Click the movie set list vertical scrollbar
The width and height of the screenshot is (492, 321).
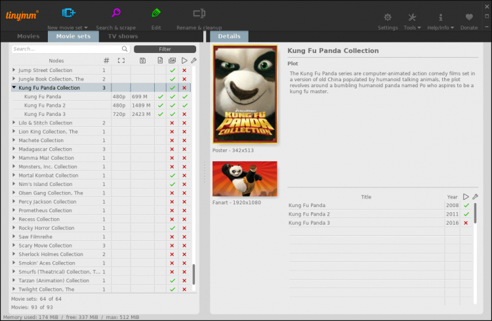(194, 274)
